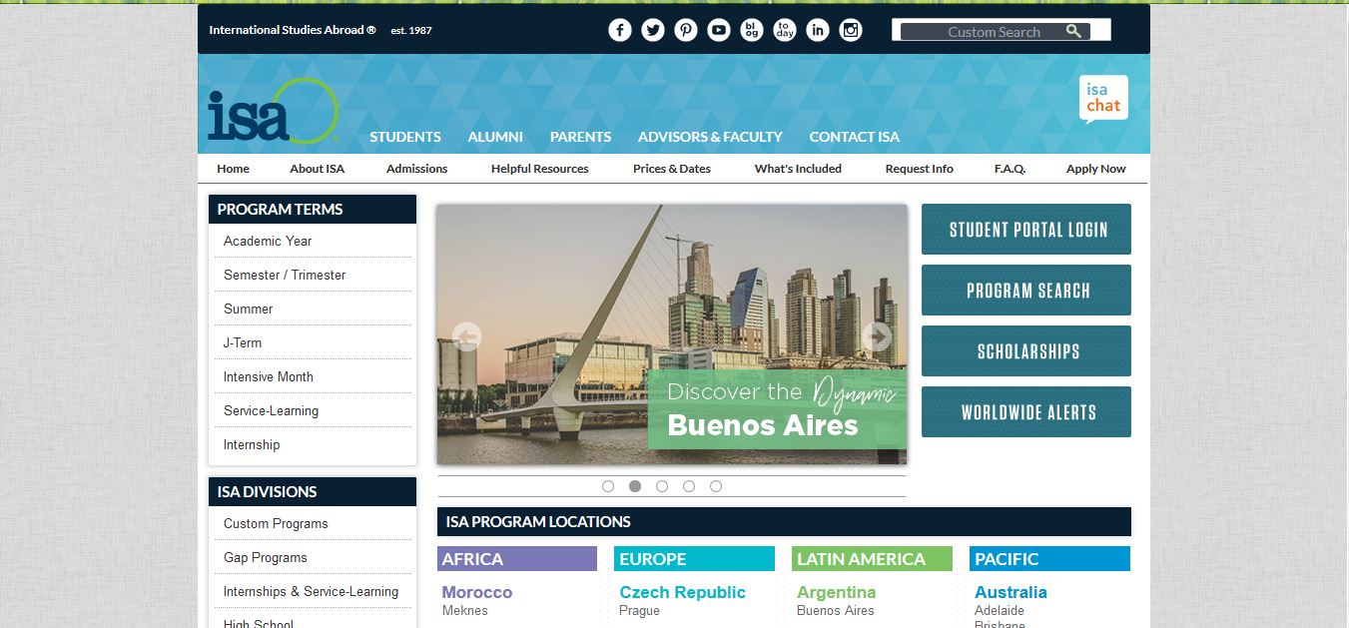Image resolution: width=1349 pixels, height=628 pixels.
Task: Open the ISA chat bubble icon
Action: pyautogui.click(x=1103, y=99)
